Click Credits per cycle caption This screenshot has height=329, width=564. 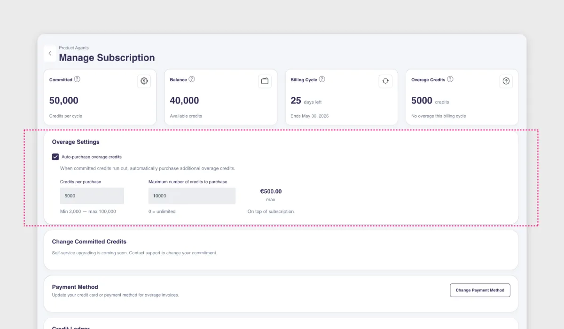pos(66,116)
